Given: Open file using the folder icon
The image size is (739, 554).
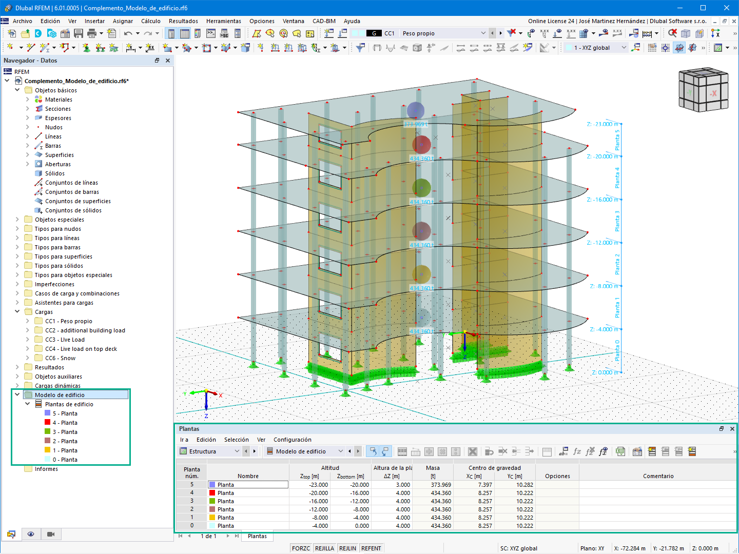Looking at the screenshot, I should point(25,33).
